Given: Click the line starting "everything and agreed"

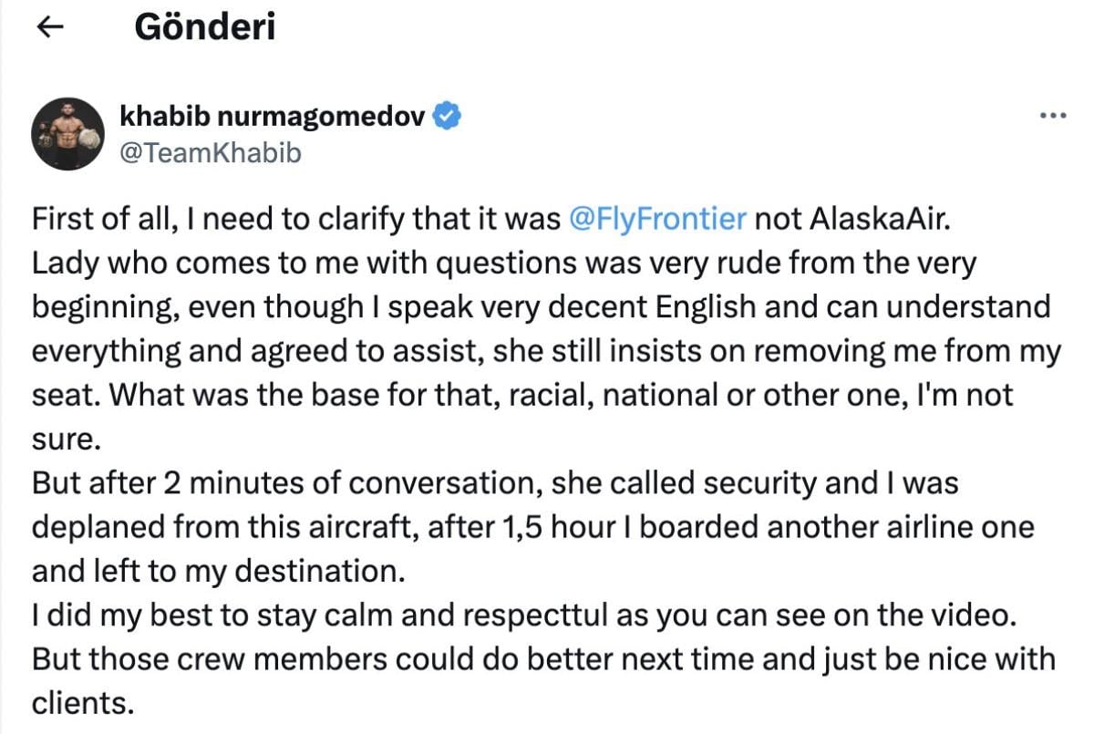Looking at the screenshot, I should coord(546,351).
